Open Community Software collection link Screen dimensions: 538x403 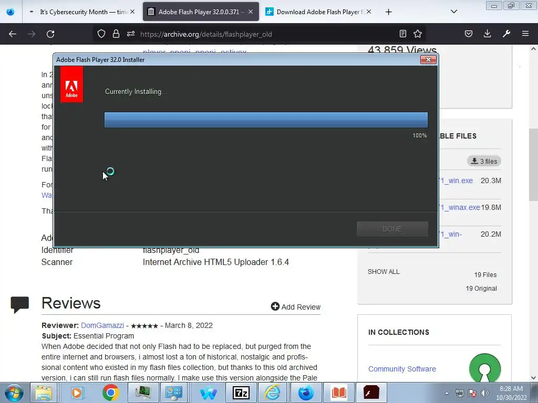(402, 369)
